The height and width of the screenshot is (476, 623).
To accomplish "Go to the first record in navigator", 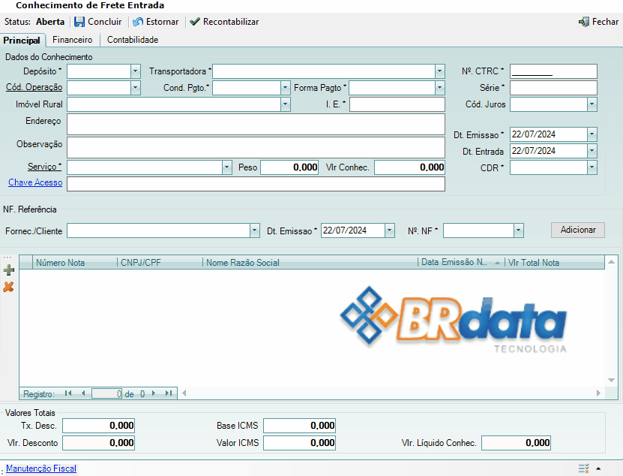I will coord(68,393).
